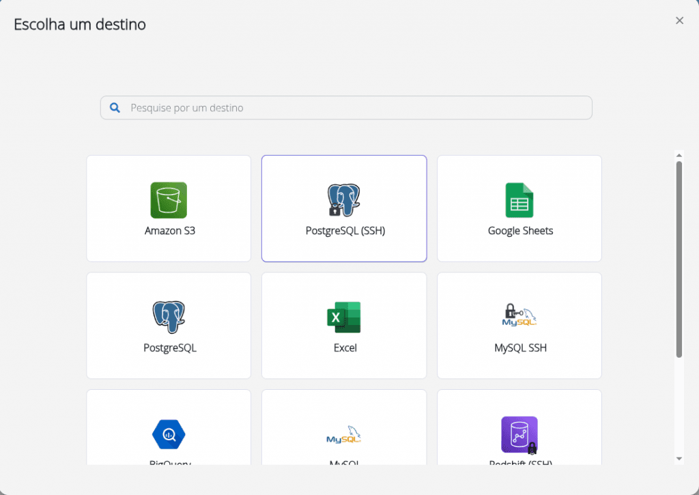Choose the PostgreSQL (SSH) elephant icon
Viewport: 699px width, 495px height.
click(x=343, y=200)
